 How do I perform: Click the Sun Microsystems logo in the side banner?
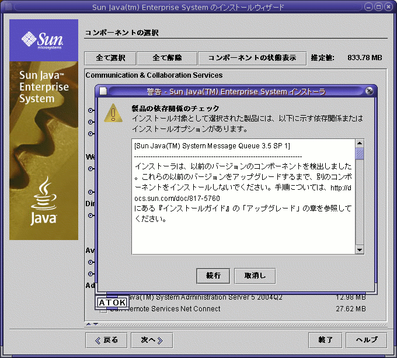tap(43, 40)
